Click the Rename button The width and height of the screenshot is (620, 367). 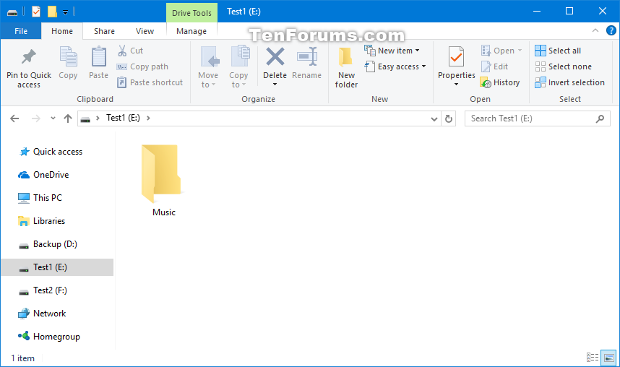point(307,64)
